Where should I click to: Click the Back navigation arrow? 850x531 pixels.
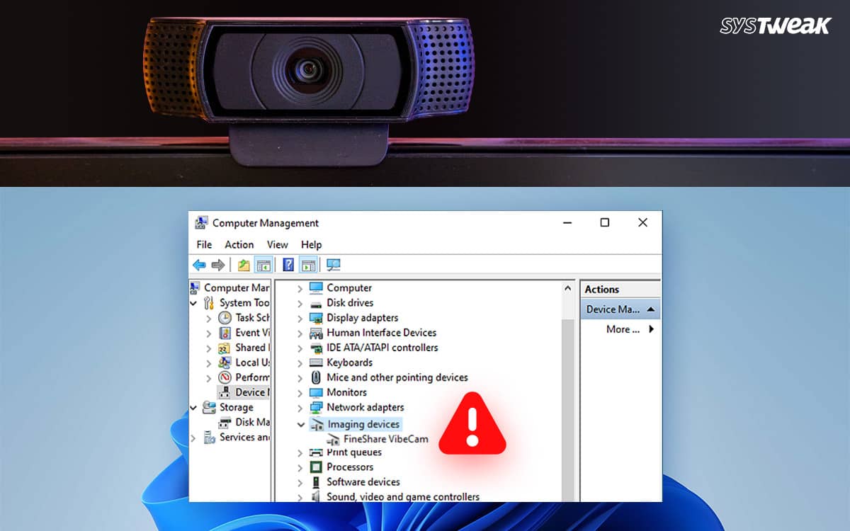[199, 264]
